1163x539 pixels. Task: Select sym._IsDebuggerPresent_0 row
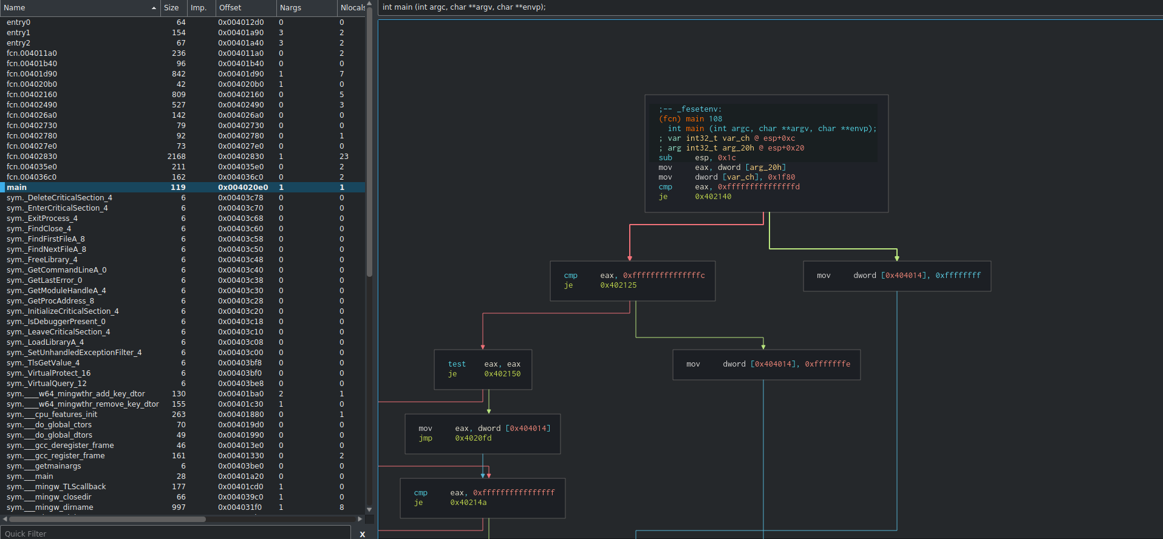point(183,322)
